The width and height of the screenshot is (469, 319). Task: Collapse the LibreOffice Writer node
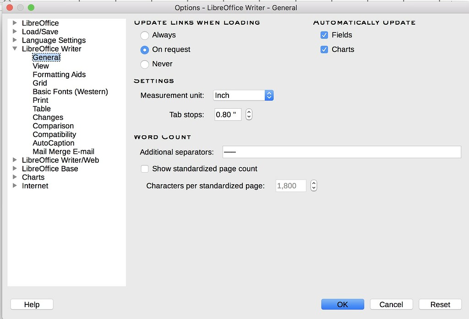pos(15,48)
